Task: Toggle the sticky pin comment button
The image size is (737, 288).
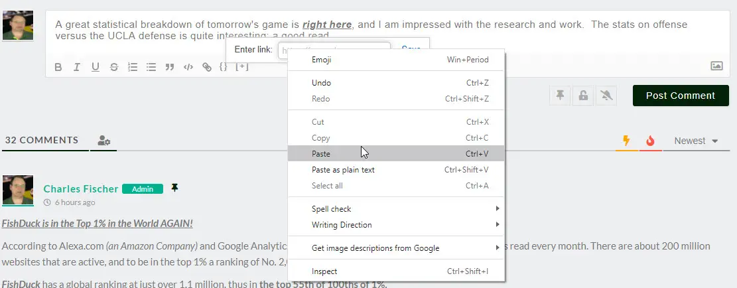Action: tap(560, 96)
